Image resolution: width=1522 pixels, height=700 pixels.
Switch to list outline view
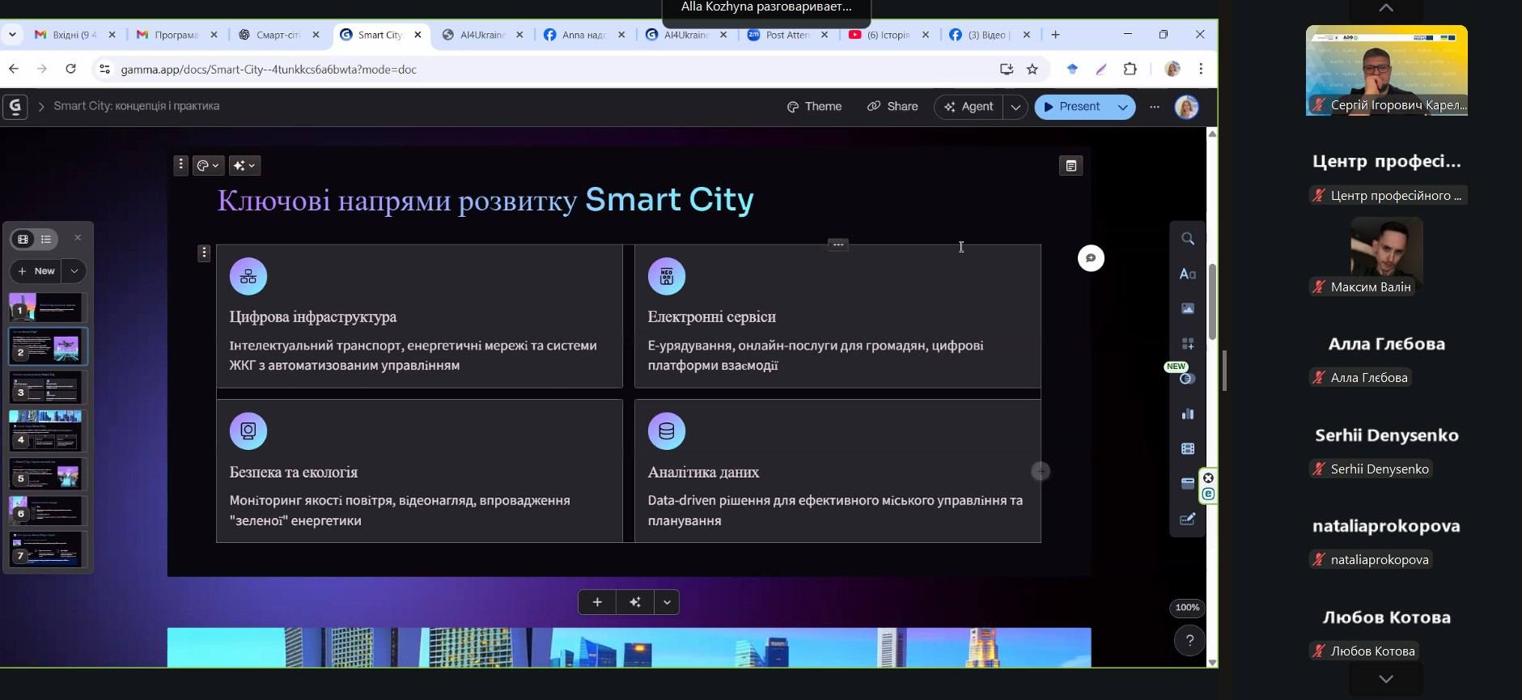[x=46, y=239]
